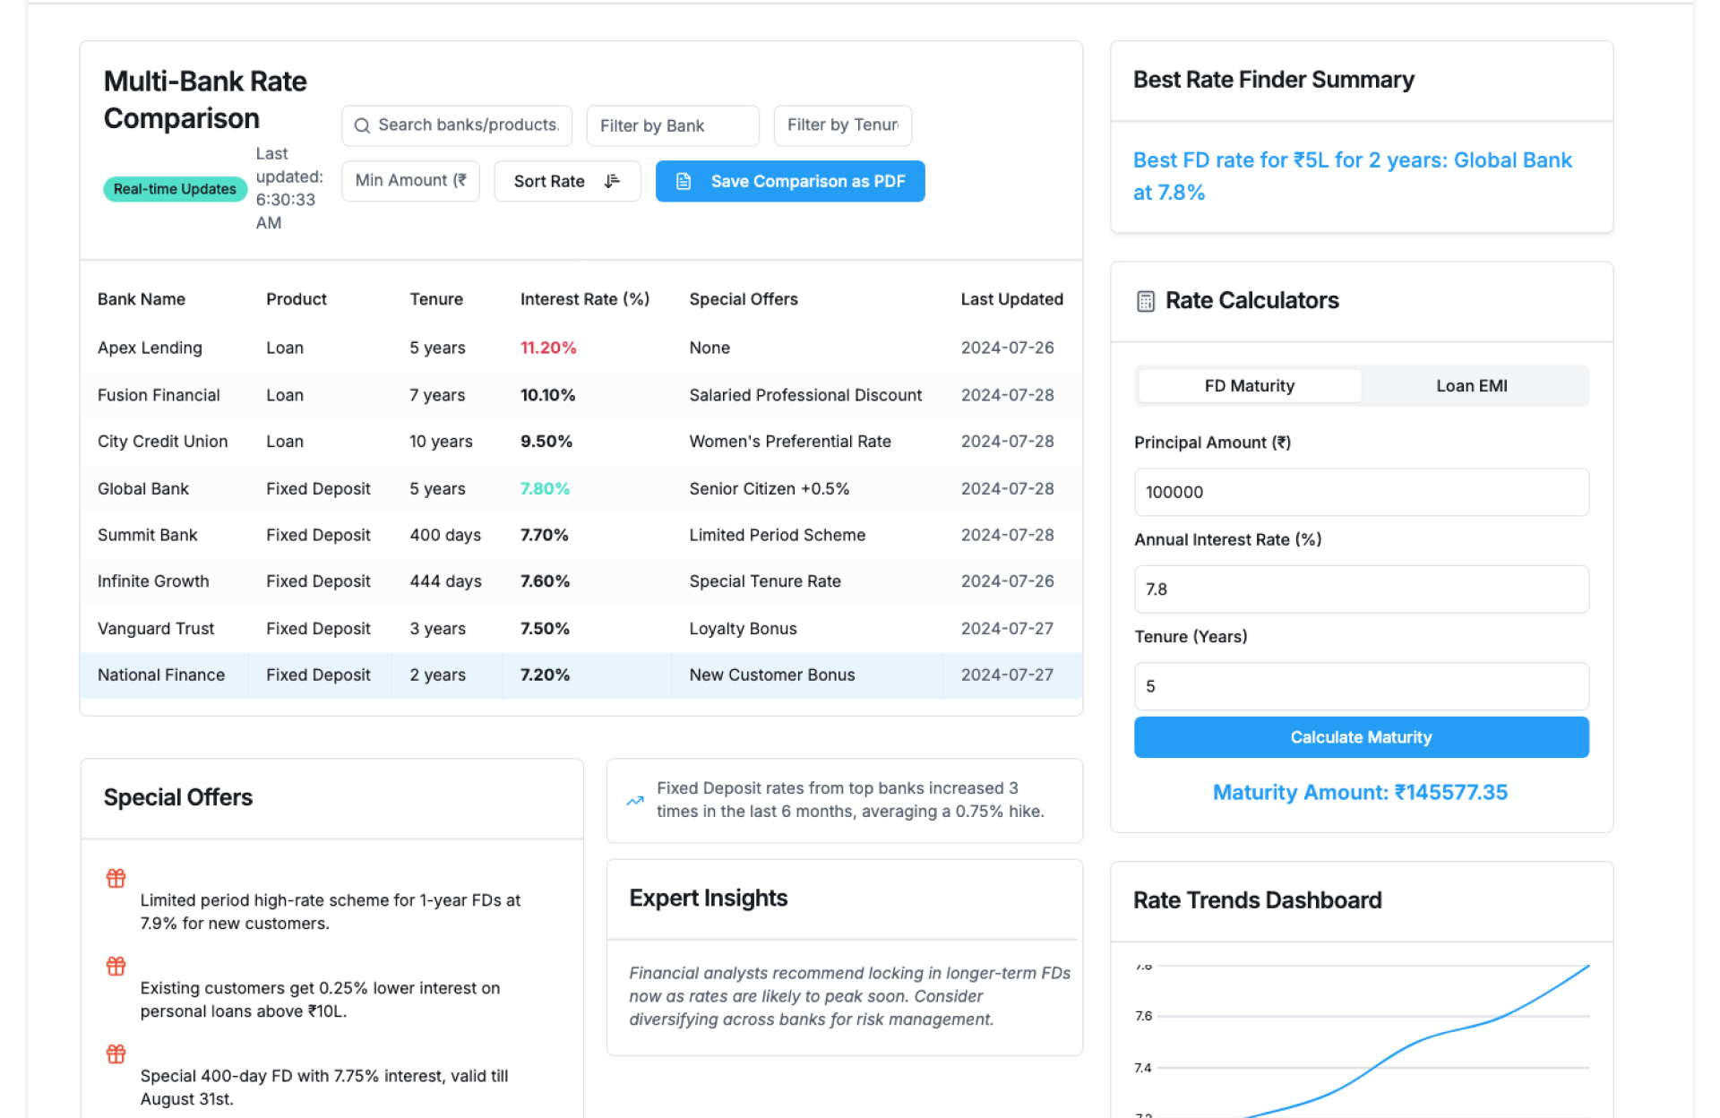The height and width of the screenshot is (1118, 1720).
Task: Click the calculator icon beside Rate Calculators
Action: pos(1145,301)
